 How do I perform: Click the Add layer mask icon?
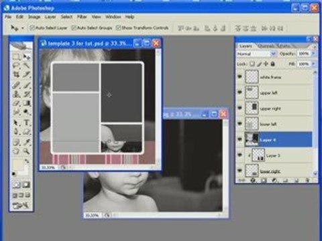pos(264,180)
